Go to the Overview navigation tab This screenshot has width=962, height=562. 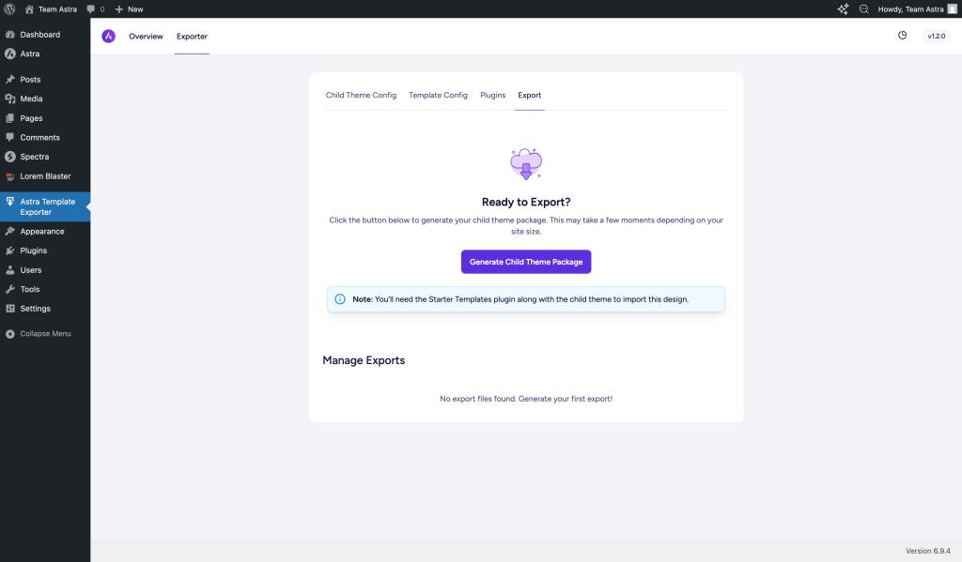146,37
